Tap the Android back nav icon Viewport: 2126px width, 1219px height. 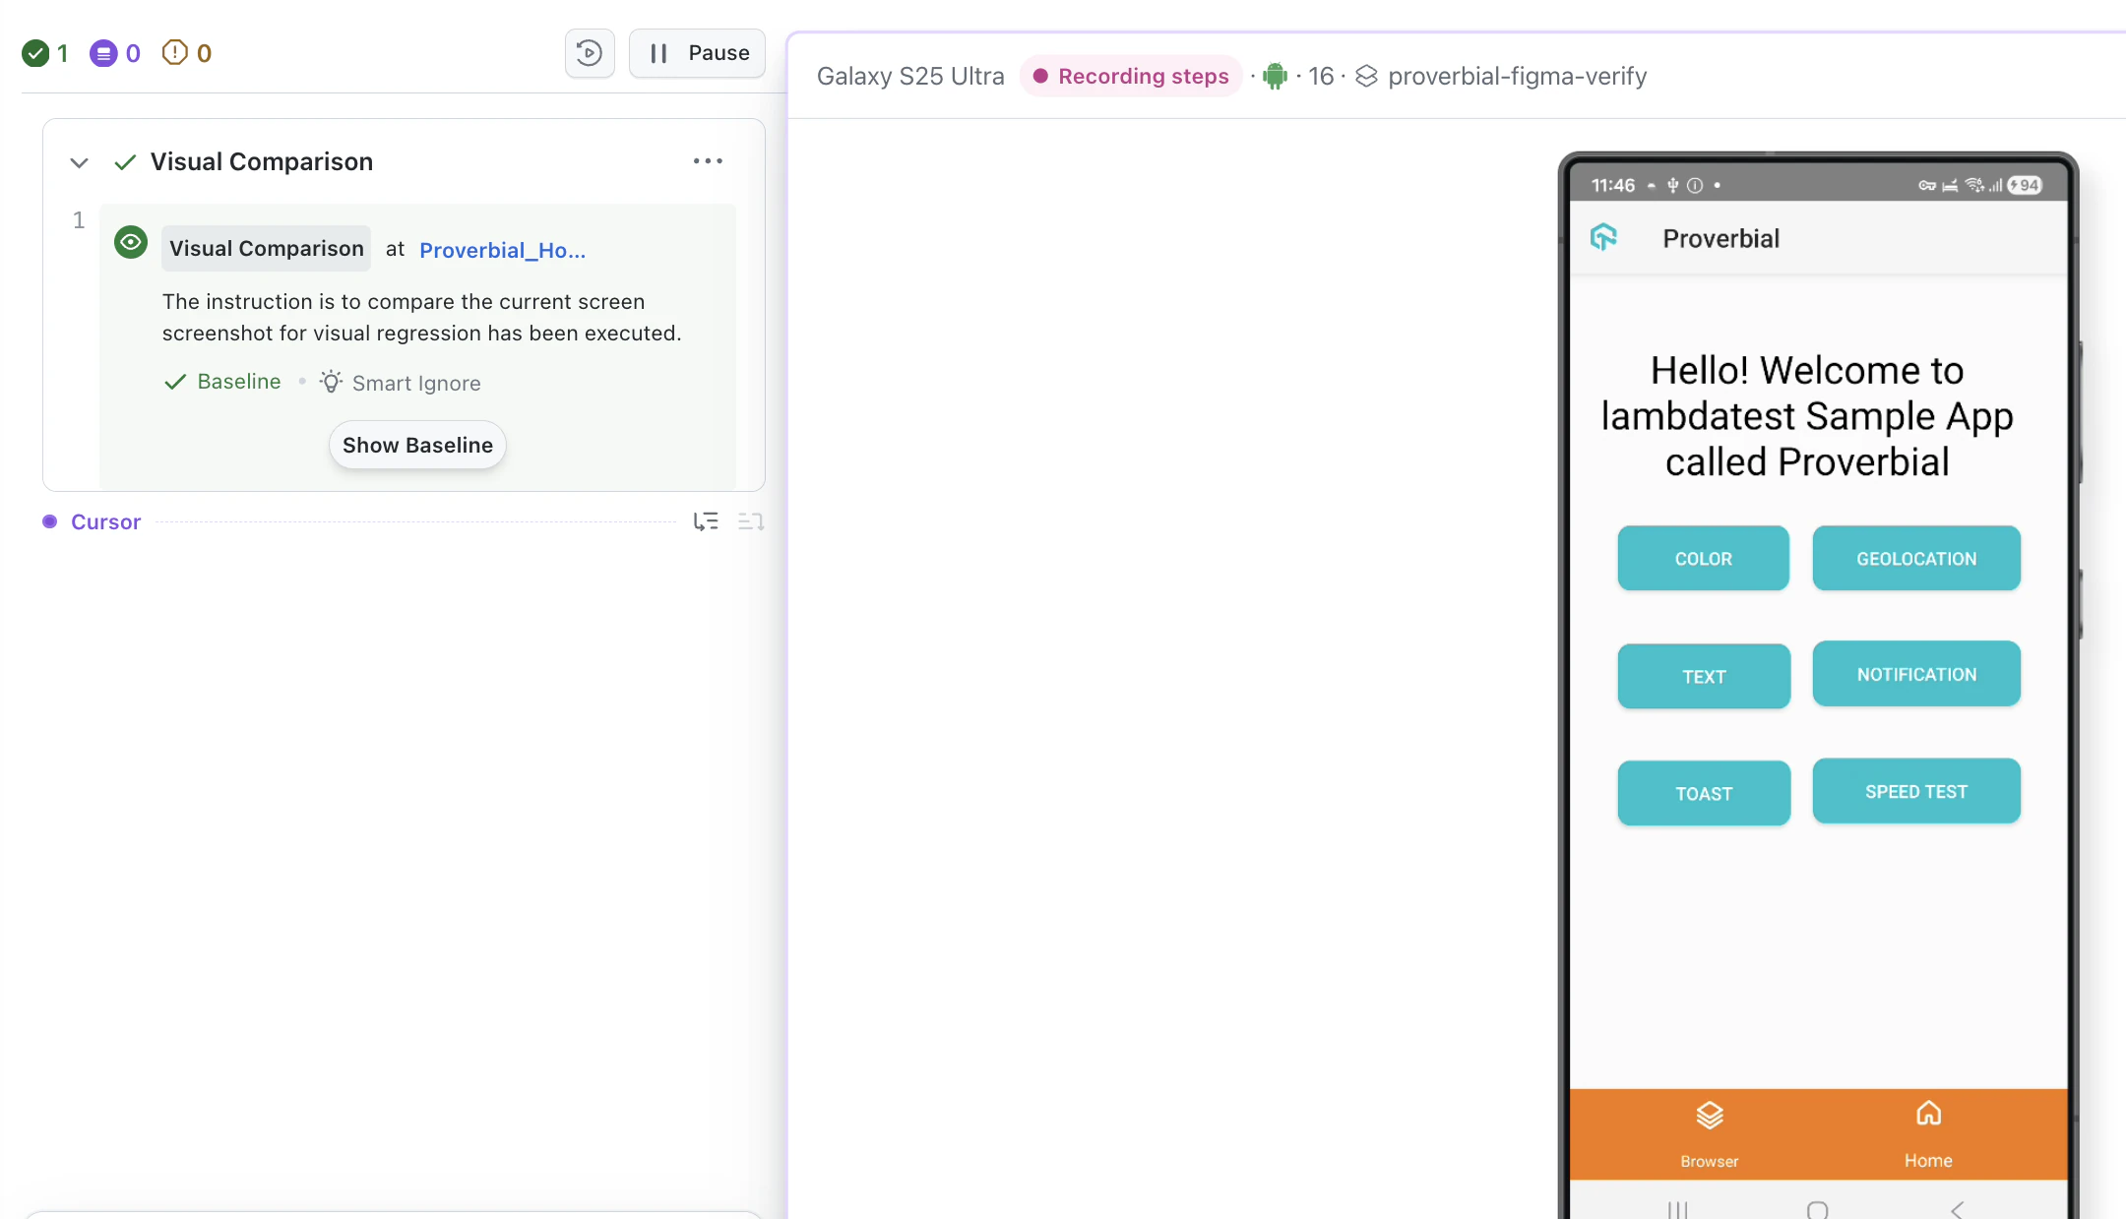pyautogui.click(x=1957, y=1209)
